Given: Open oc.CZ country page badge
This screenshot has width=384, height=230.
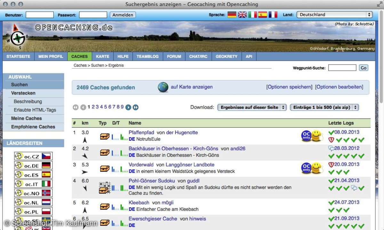Looking at the screenshot, I should (x=33, y=156).
